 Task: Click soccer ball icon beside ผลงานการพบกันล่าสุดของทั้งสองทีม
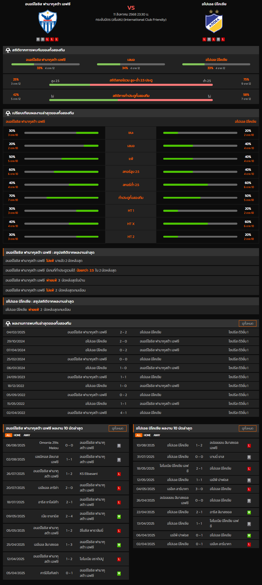(x=8, y=323)
